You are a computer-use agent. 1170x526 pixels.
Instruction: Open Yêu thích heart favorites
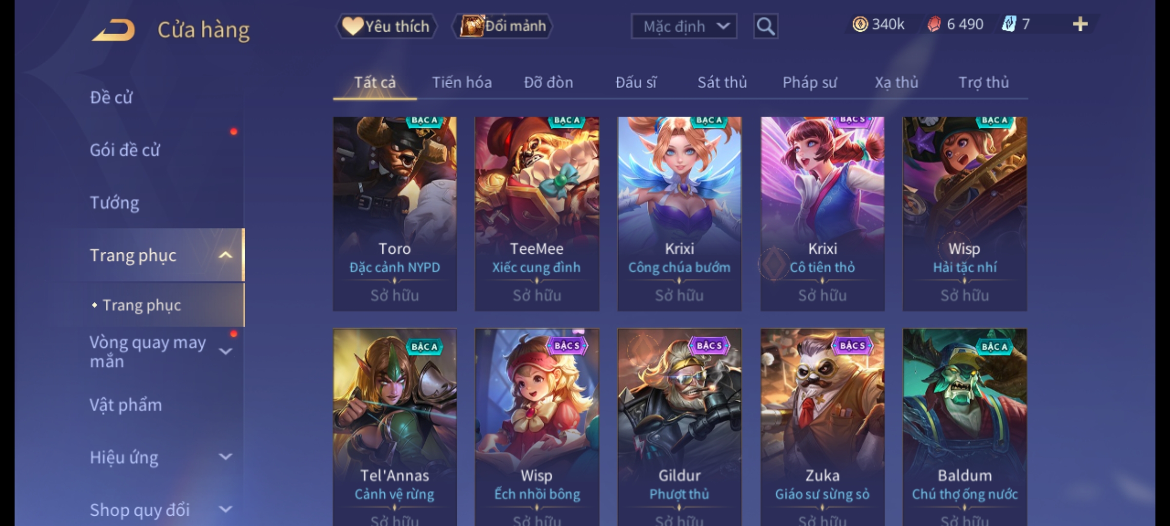click(x=386, y=26)
